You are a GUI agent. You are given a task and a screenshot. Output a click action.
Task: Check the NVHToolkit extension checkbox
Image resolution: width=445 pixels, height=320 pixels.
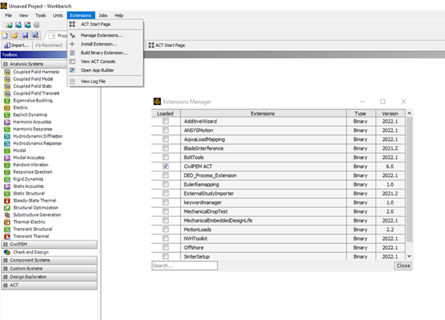165,238
